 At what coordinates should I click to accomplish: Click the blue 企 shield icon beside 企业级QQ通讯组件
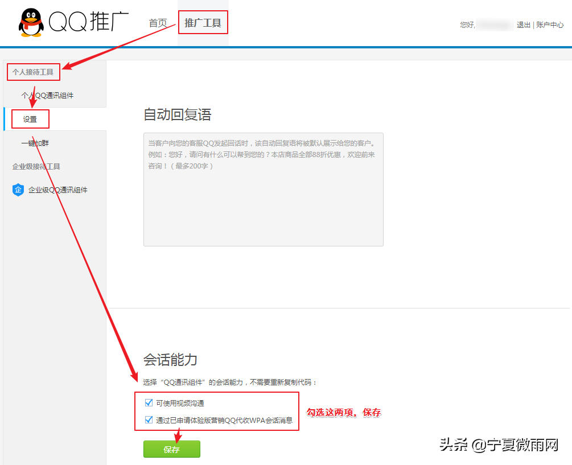point(18,190)
